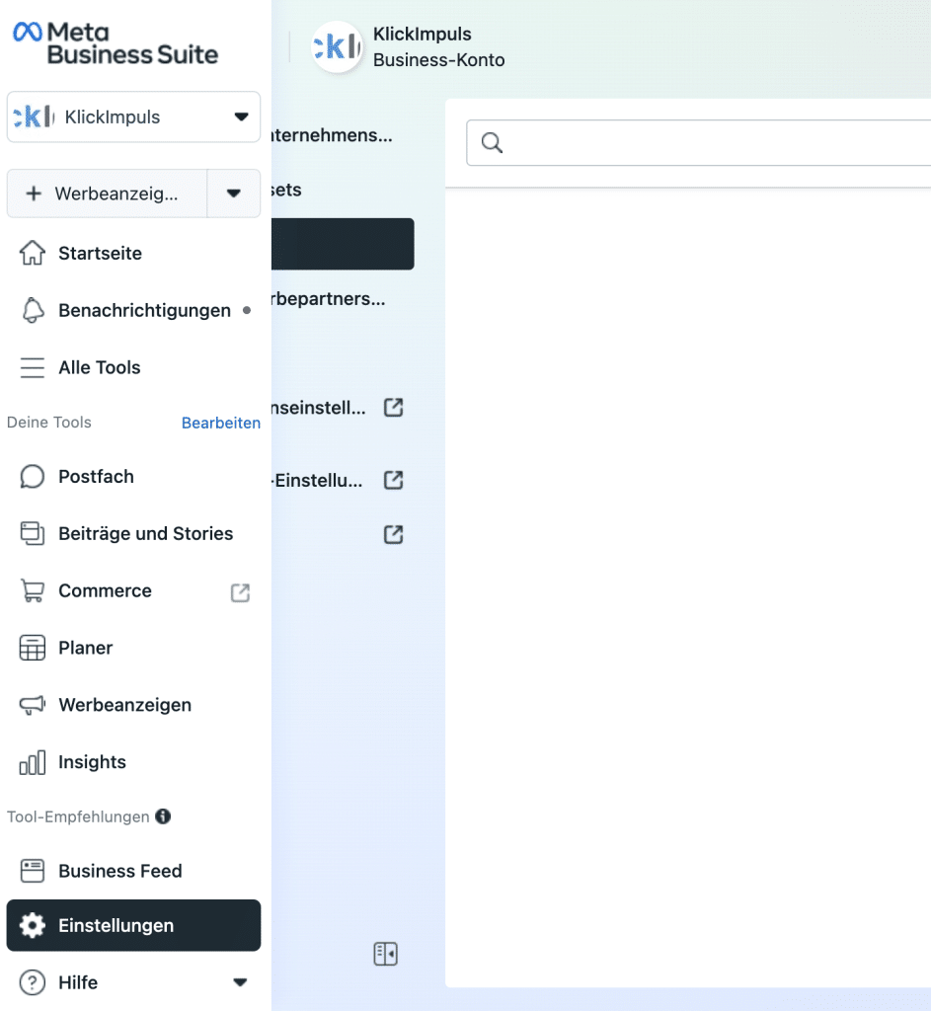Click the Werbeanzeigen megaphone icon
The height and width of the screenshot is (1011, 931).
(x=33, y=706)
